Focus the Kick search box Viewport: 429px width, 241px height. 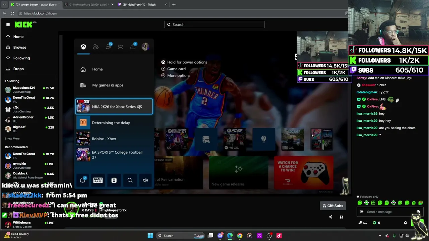tap(214, 24)
